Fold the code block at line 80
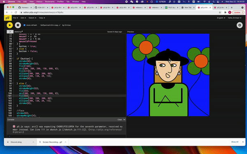Viewport: 247px width, 154px height. 13,44
